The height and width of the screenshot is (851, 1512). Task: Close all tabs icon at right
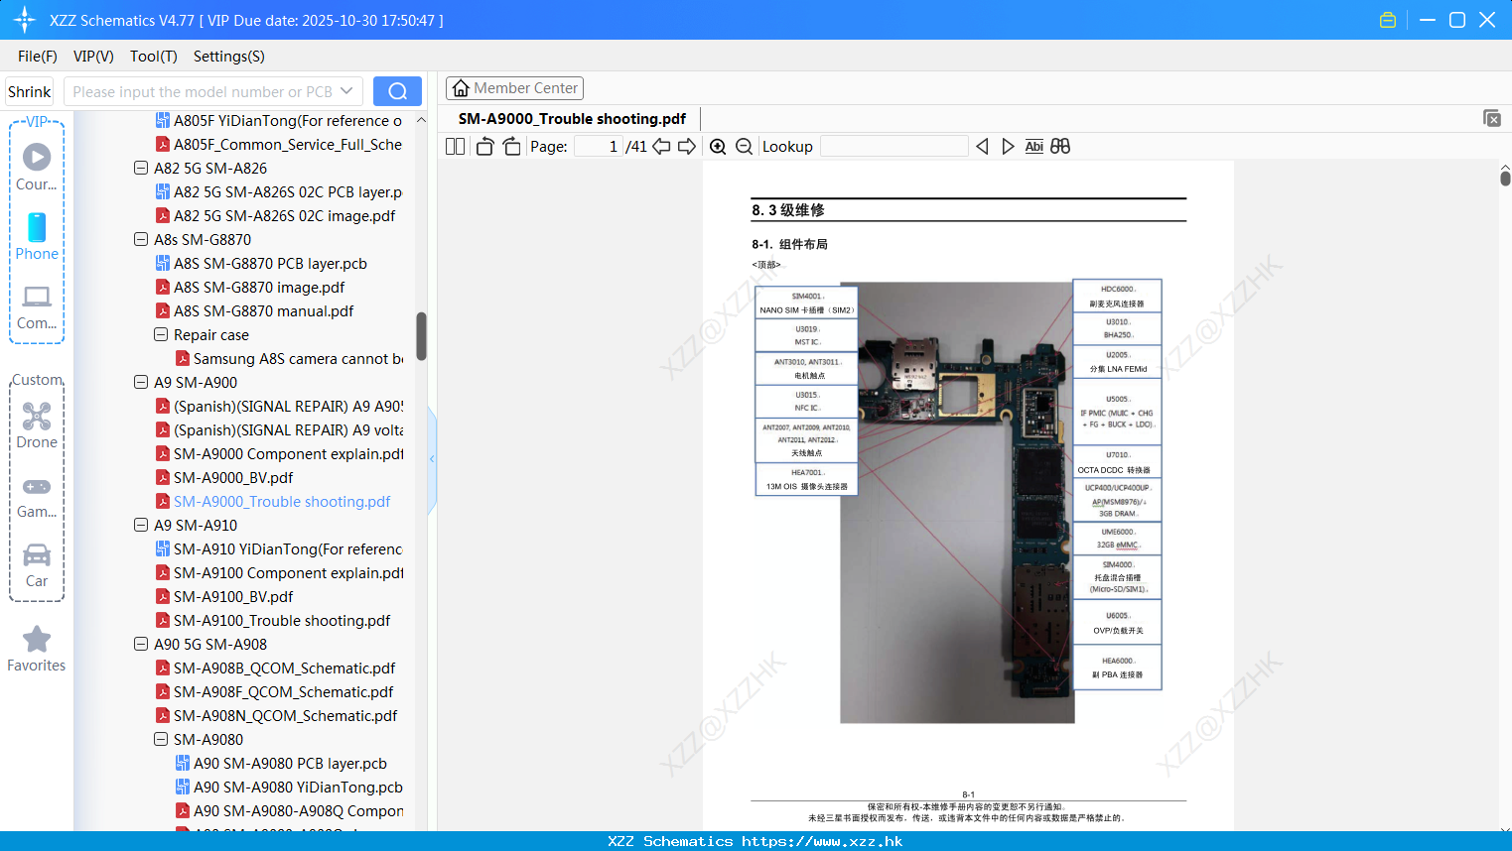pos(1492,118)
